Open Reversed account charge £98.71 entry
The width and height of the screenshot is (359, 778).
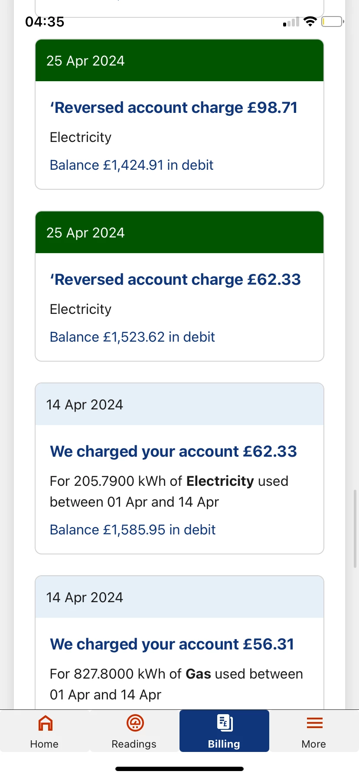[x=174, y=108]
